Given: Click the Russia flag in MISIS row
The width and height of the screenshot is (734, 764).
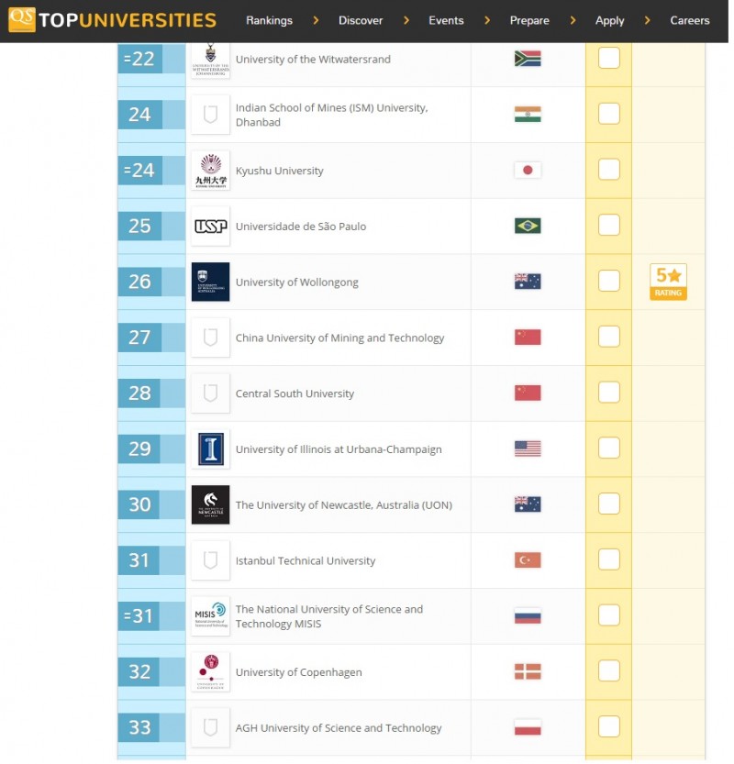Looking at the screenshot, I should coord(528,616).
